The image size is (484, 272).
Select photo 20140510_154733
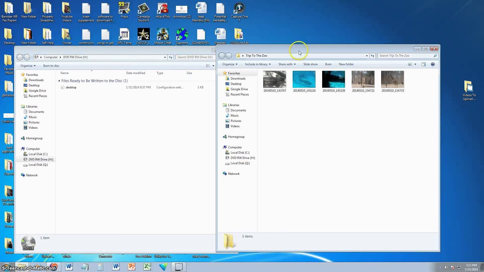tap(392, 82)
